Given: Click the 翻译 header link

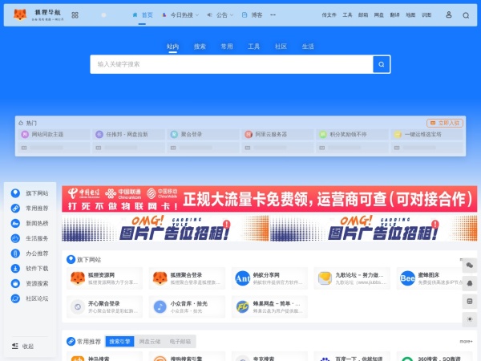Looking at the screenshot, I should [394, 14].
